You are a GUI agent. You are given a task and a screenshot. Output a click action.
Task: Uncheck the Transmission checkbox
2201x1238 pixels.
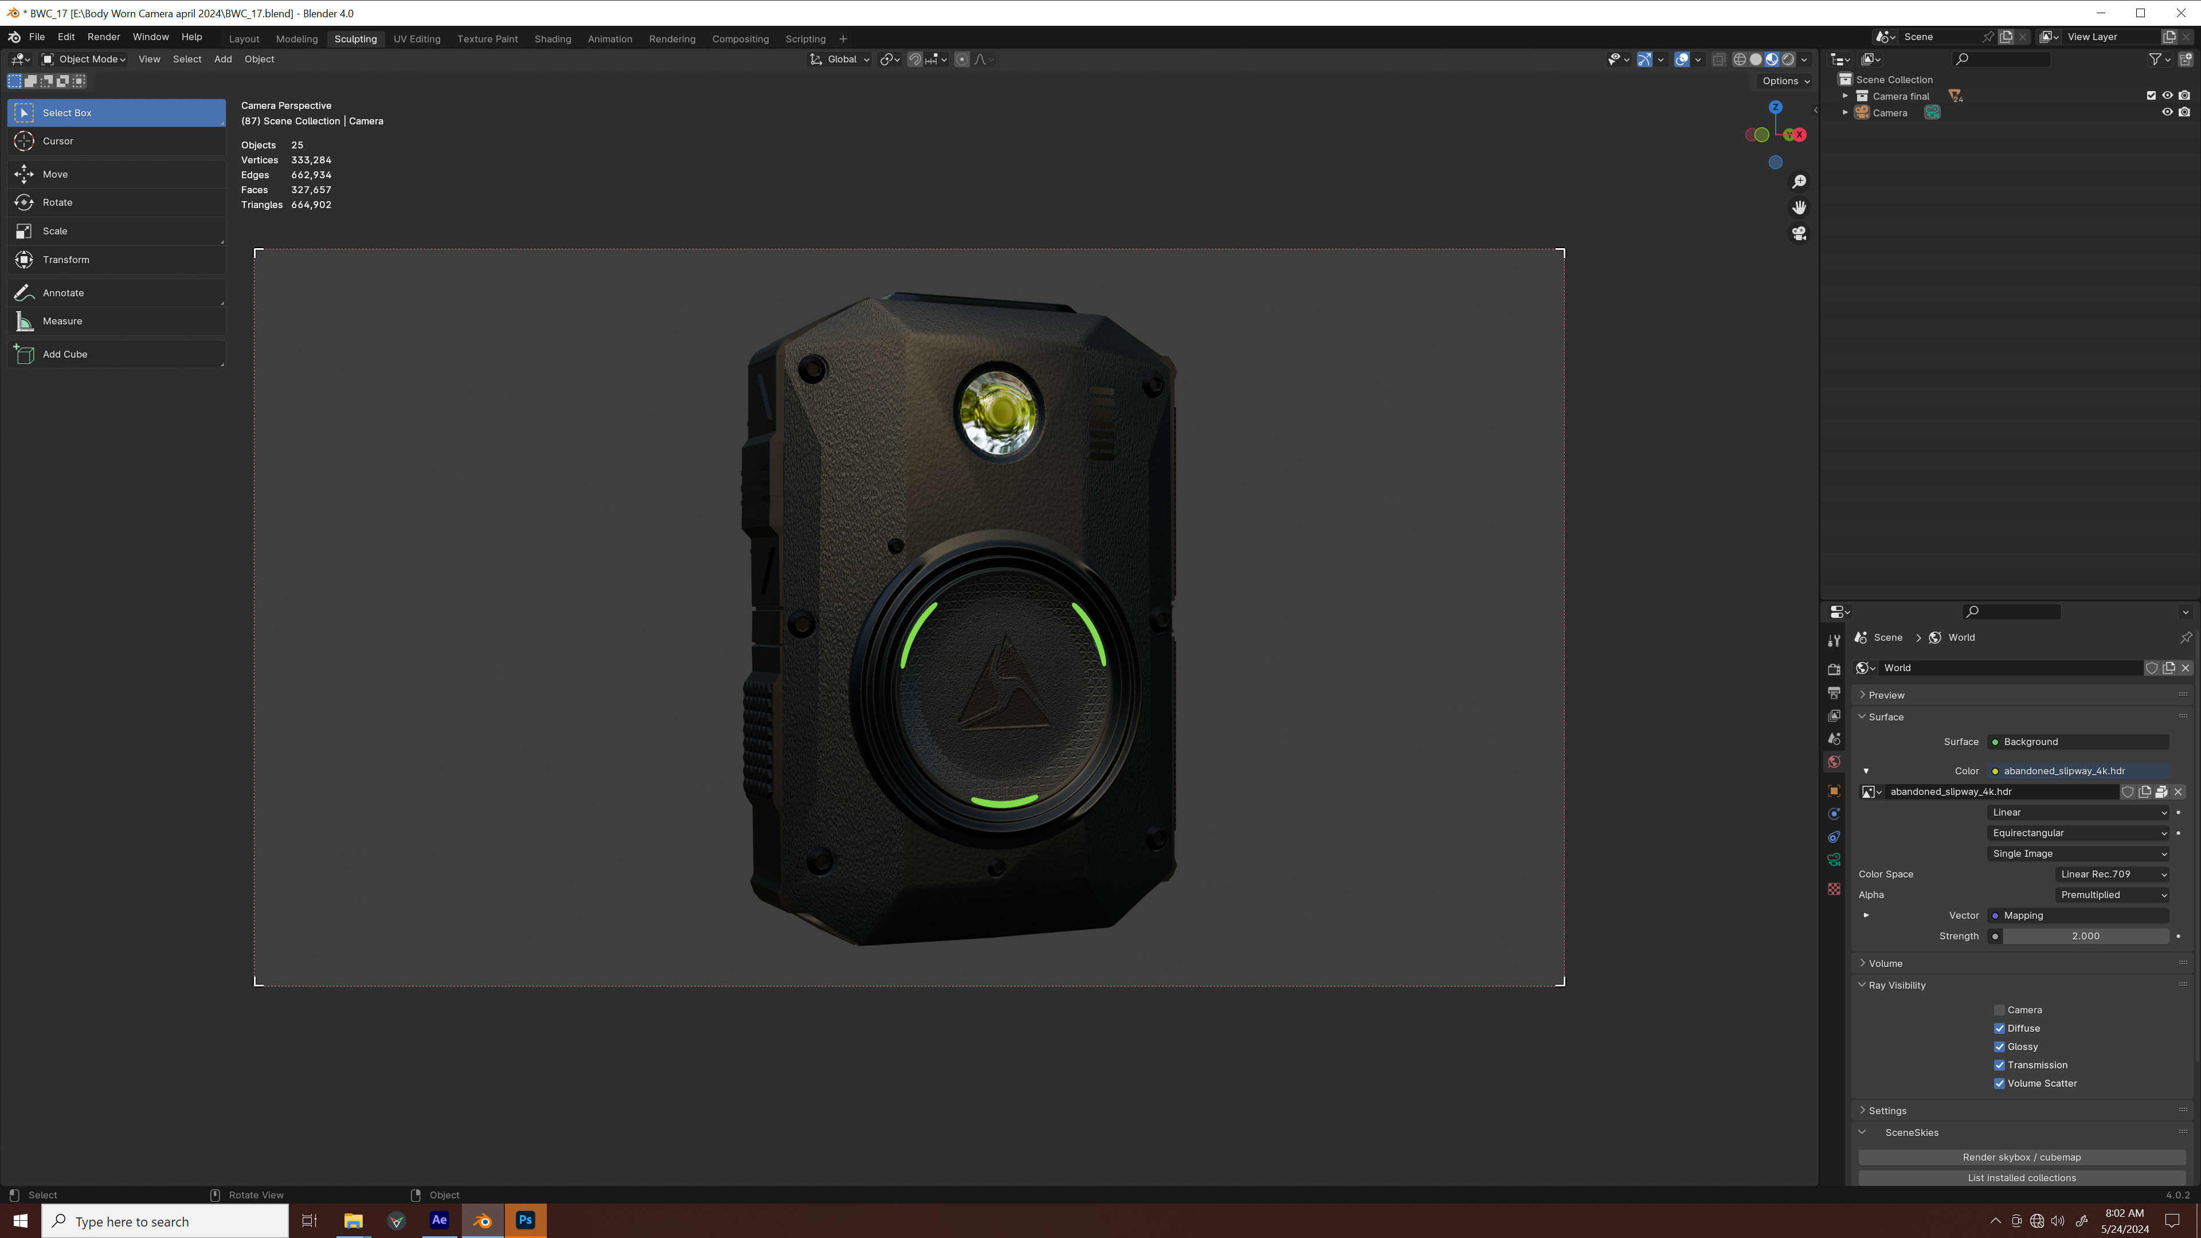(x=1999, y=1064)
